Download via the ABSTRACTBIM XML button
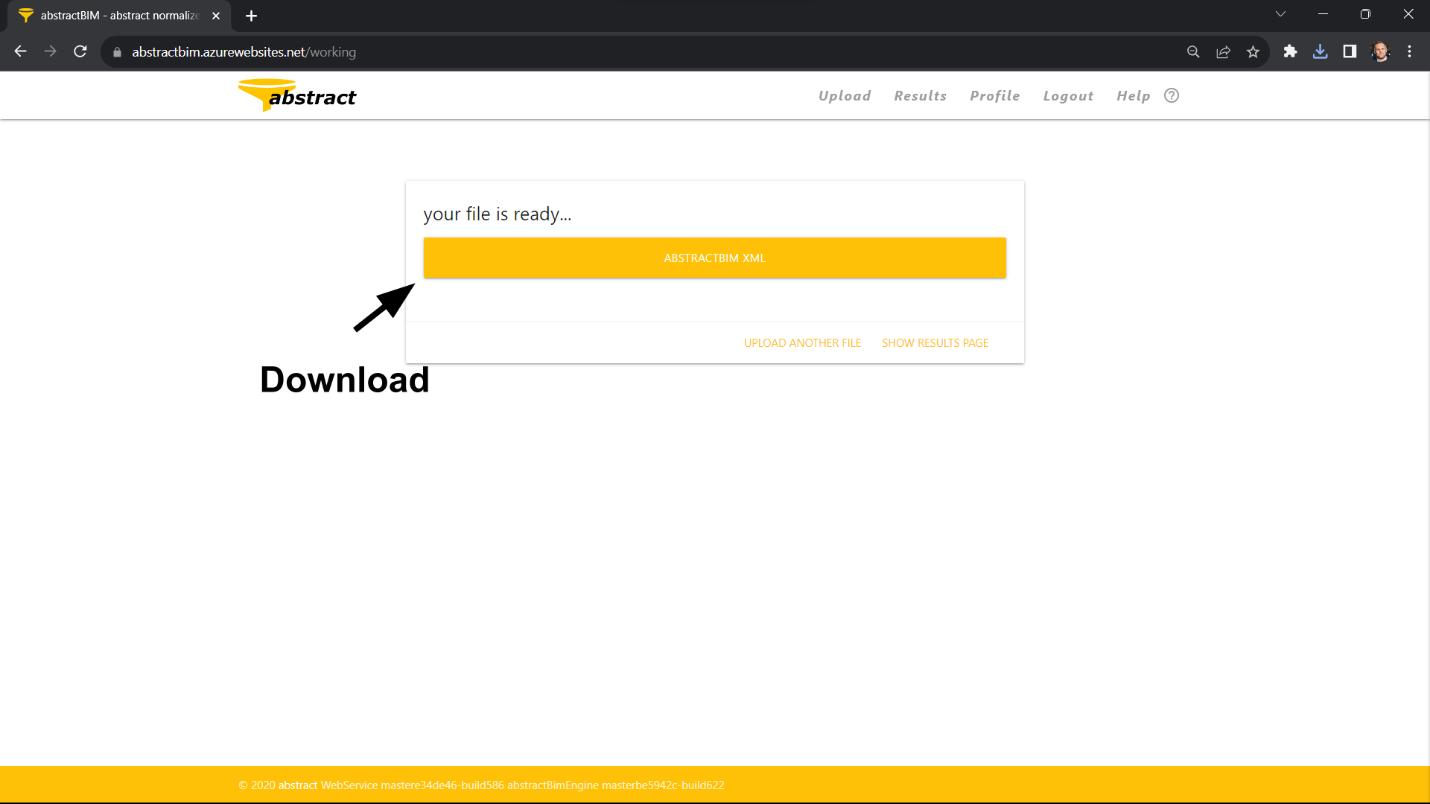This screenshot has height=804, width=1430. 714,258
